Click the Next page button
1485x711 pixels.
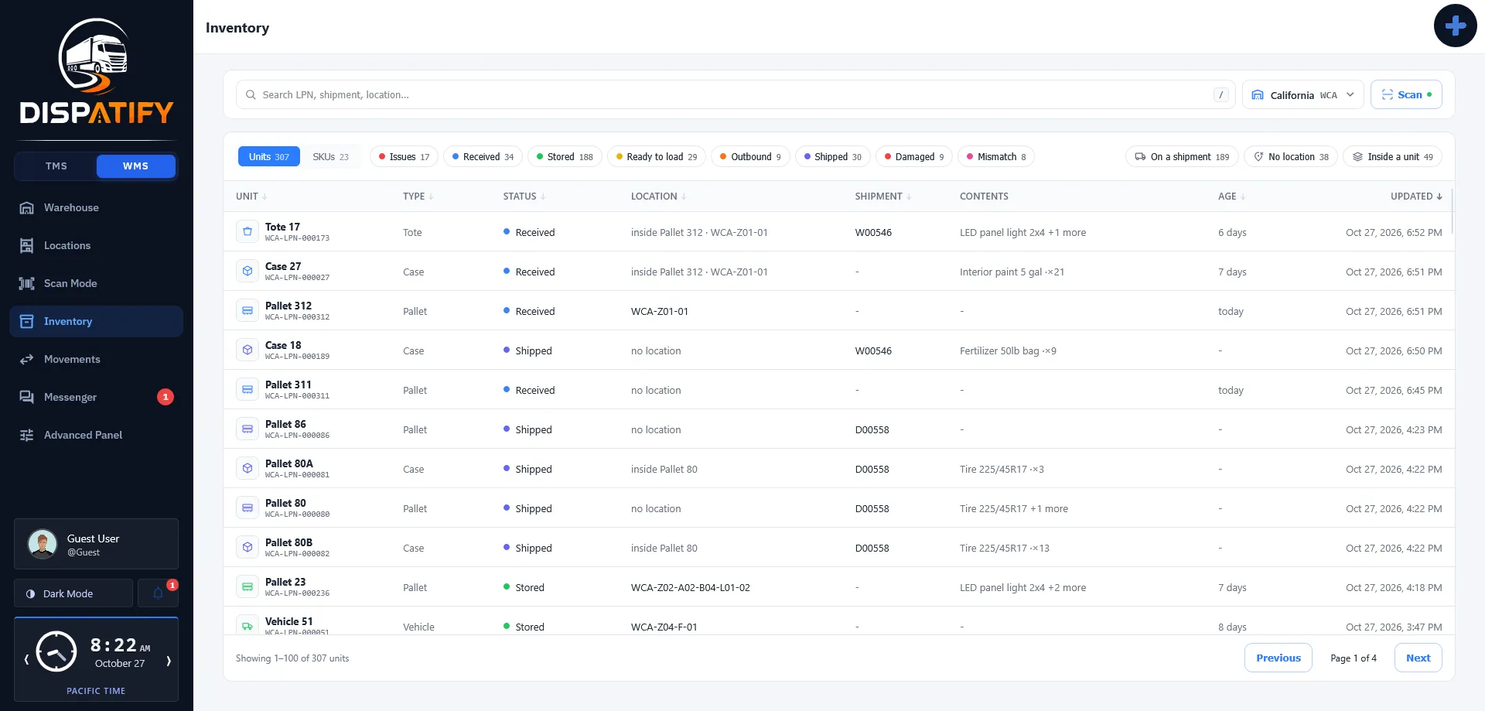[x=1418, y=658]
